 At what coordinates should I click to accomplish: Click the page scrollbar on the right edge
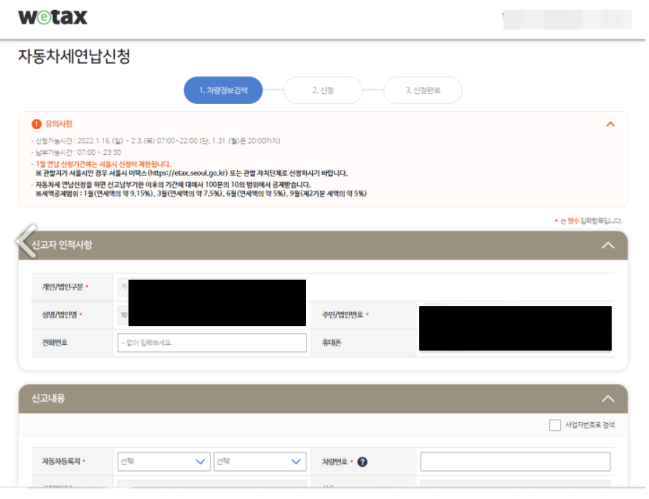click(644, 249)
